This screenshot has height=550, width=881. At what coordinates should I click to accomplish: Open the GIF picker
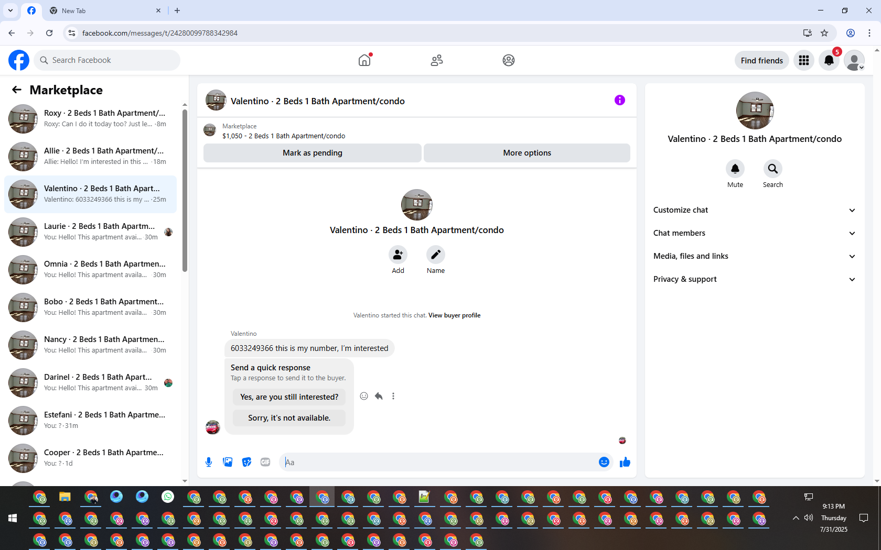click(x=265, y=462)
